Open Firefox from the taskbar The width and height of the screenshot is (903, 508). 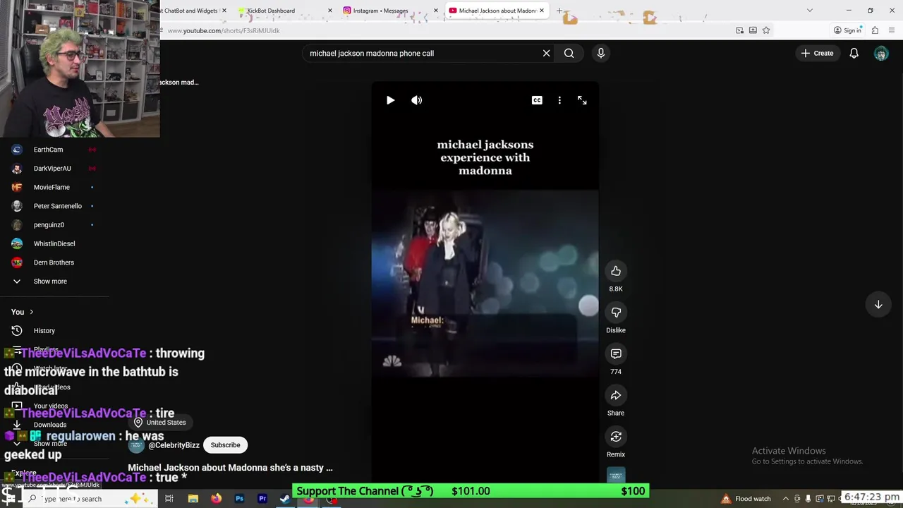click(216, 499)
